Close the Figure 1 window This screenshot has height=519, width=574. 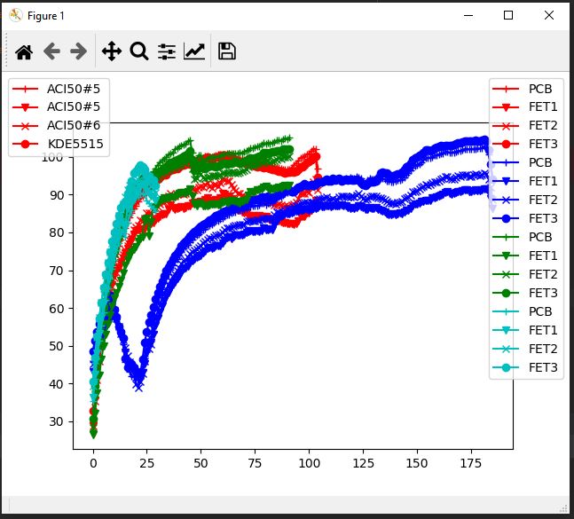point(549,15)
